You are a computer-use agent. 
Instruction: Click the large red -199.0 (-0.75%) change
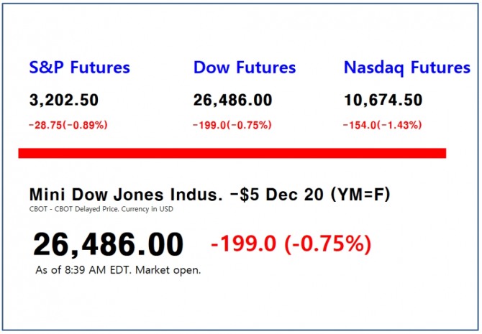291,244
